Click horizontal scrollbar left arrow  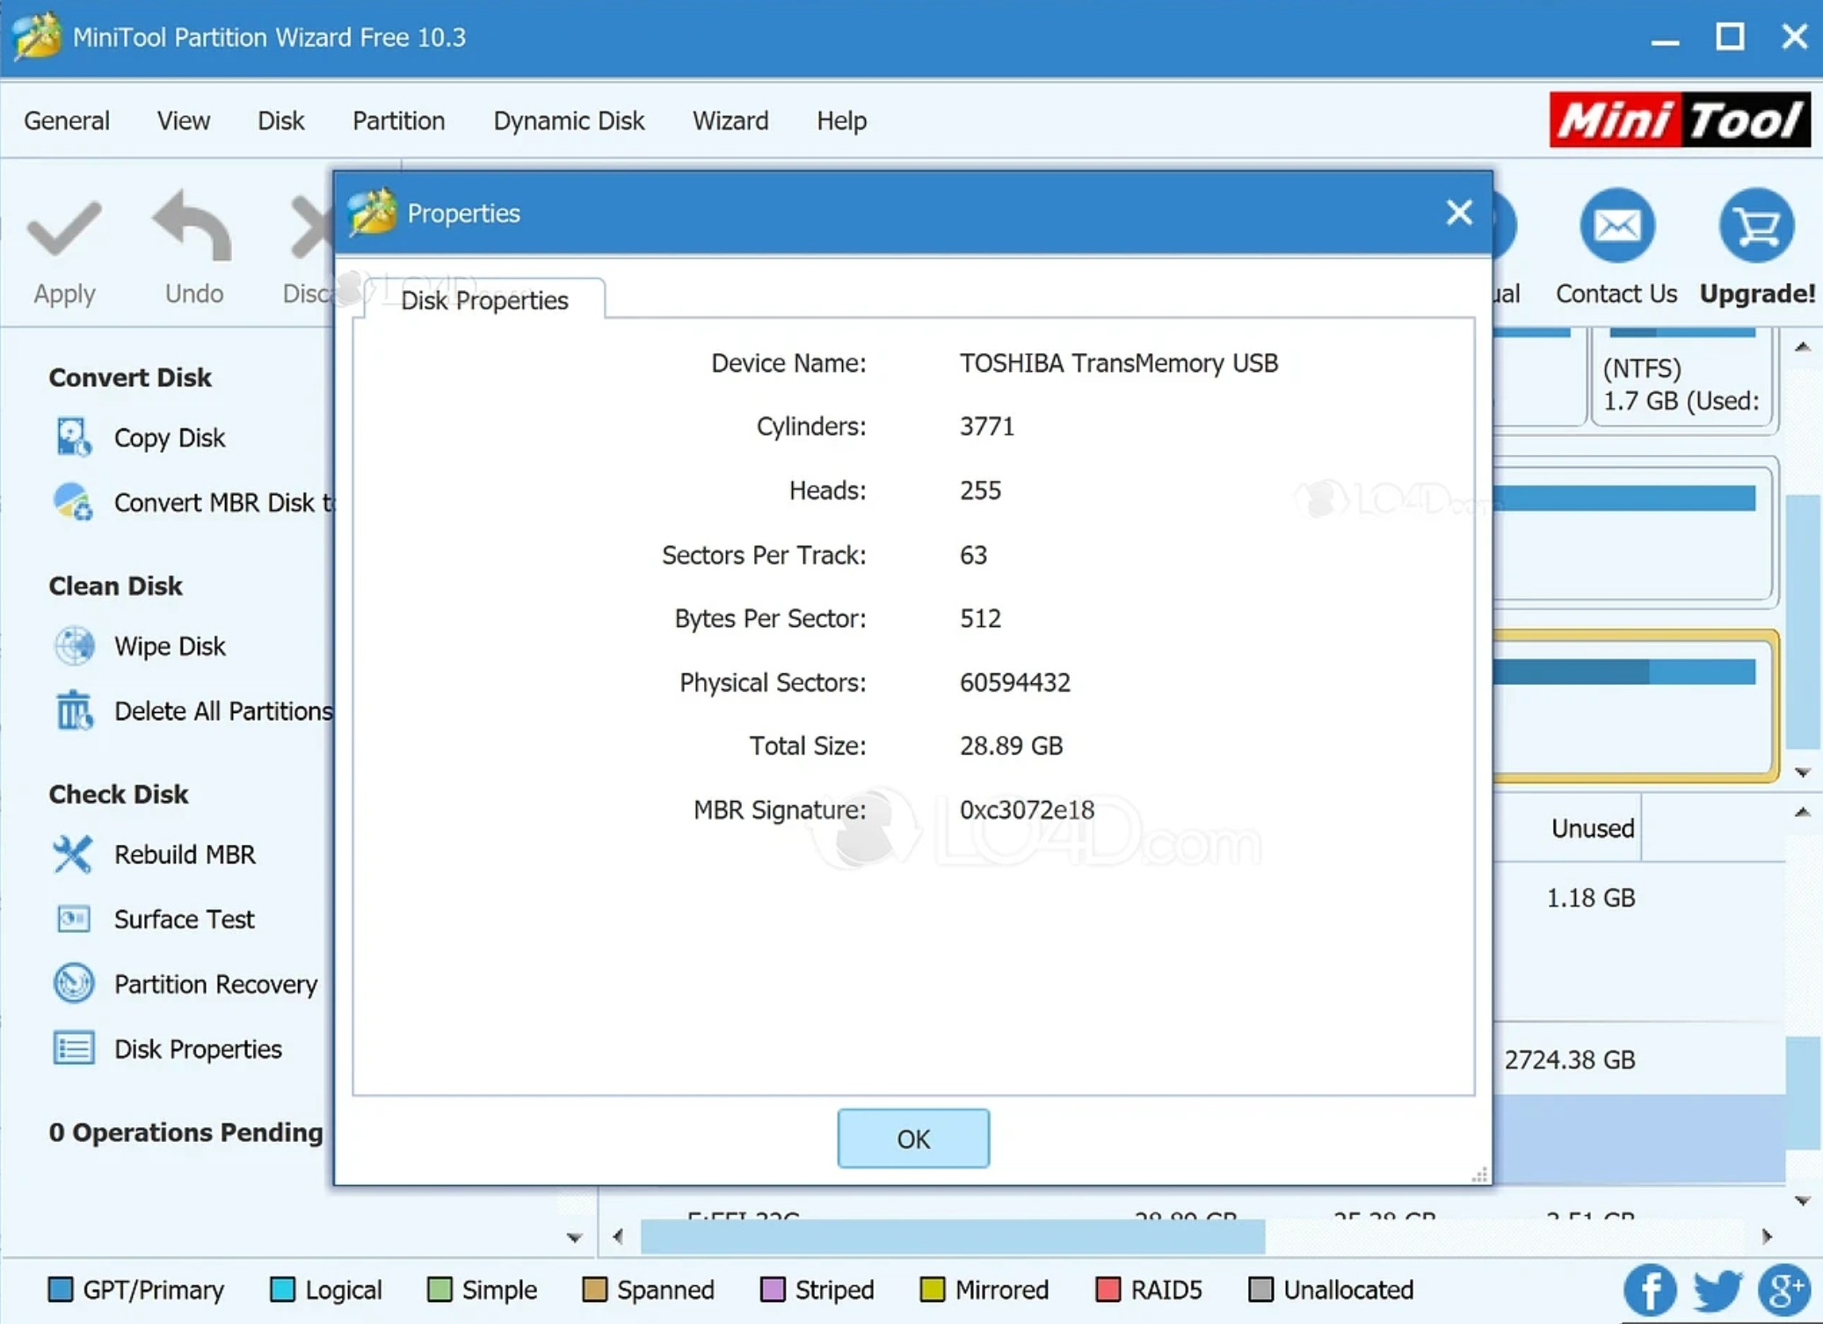click(x=617, y=1236)
